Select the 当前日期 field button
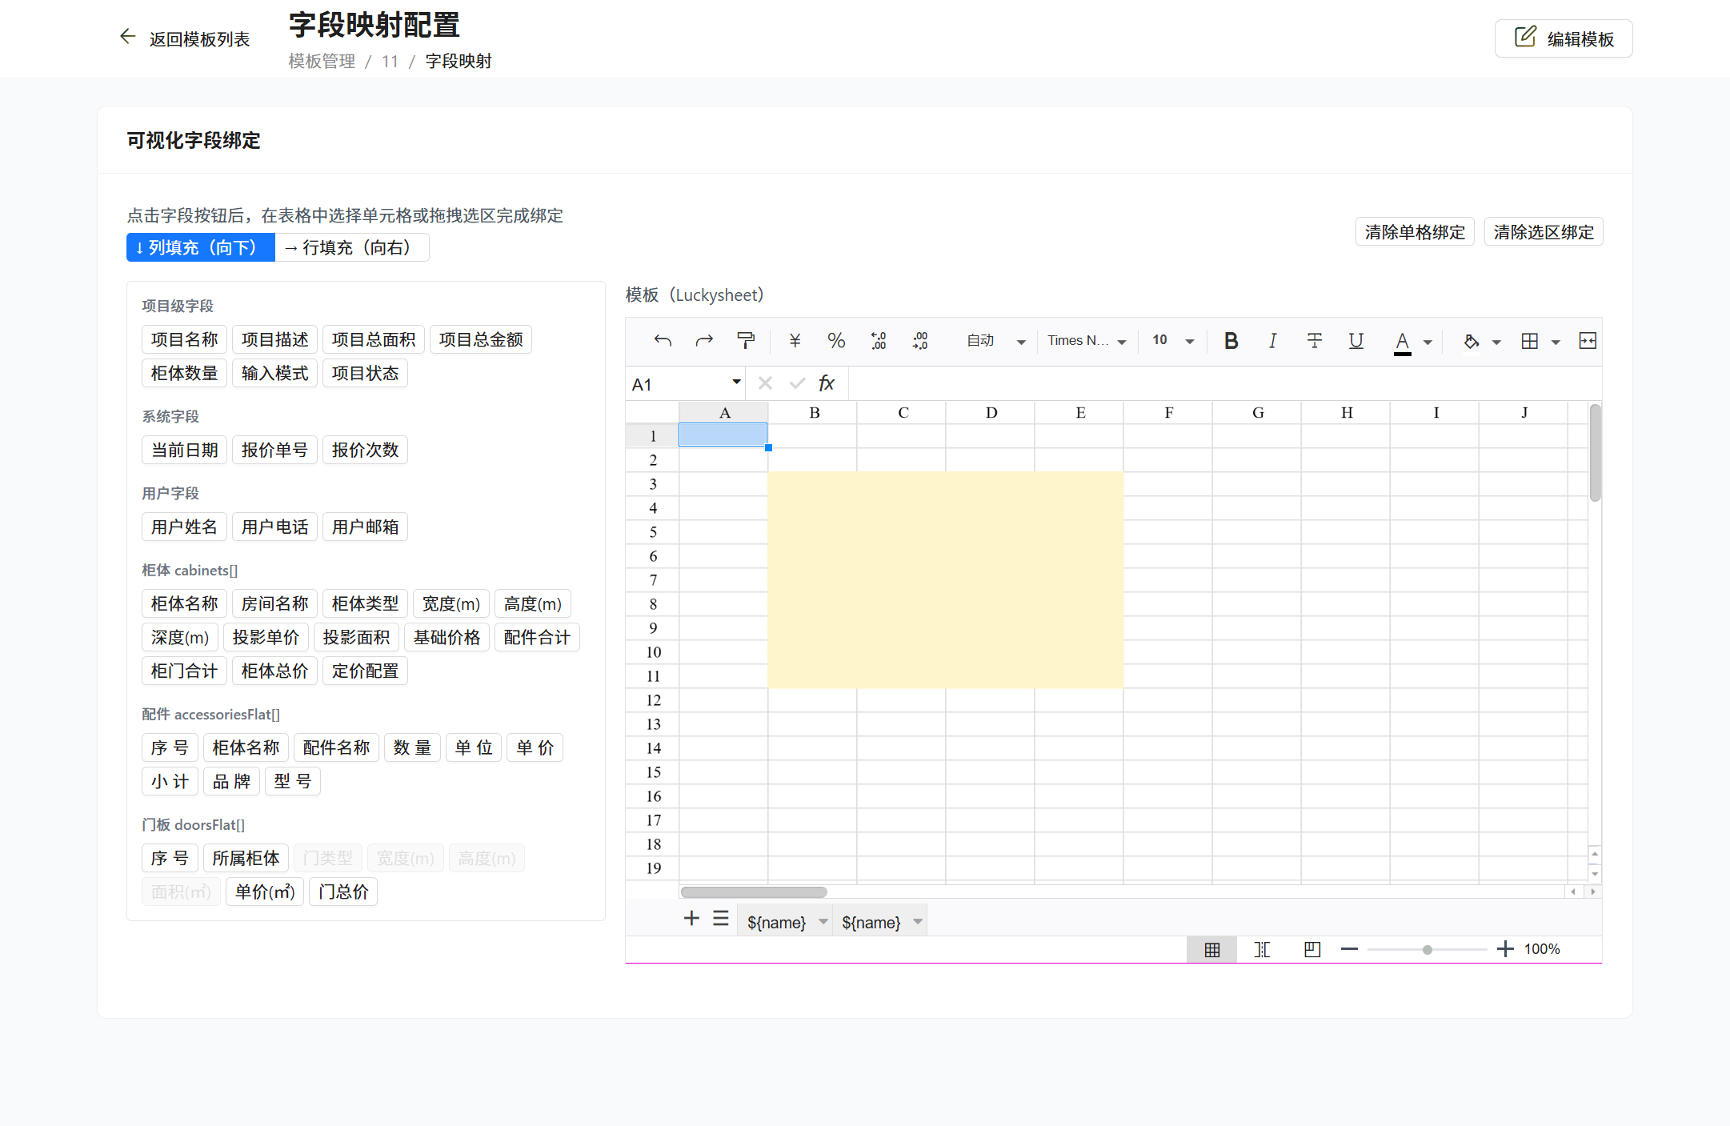The height and width of the screenshot is (1126, 1730). click(185, 450)
